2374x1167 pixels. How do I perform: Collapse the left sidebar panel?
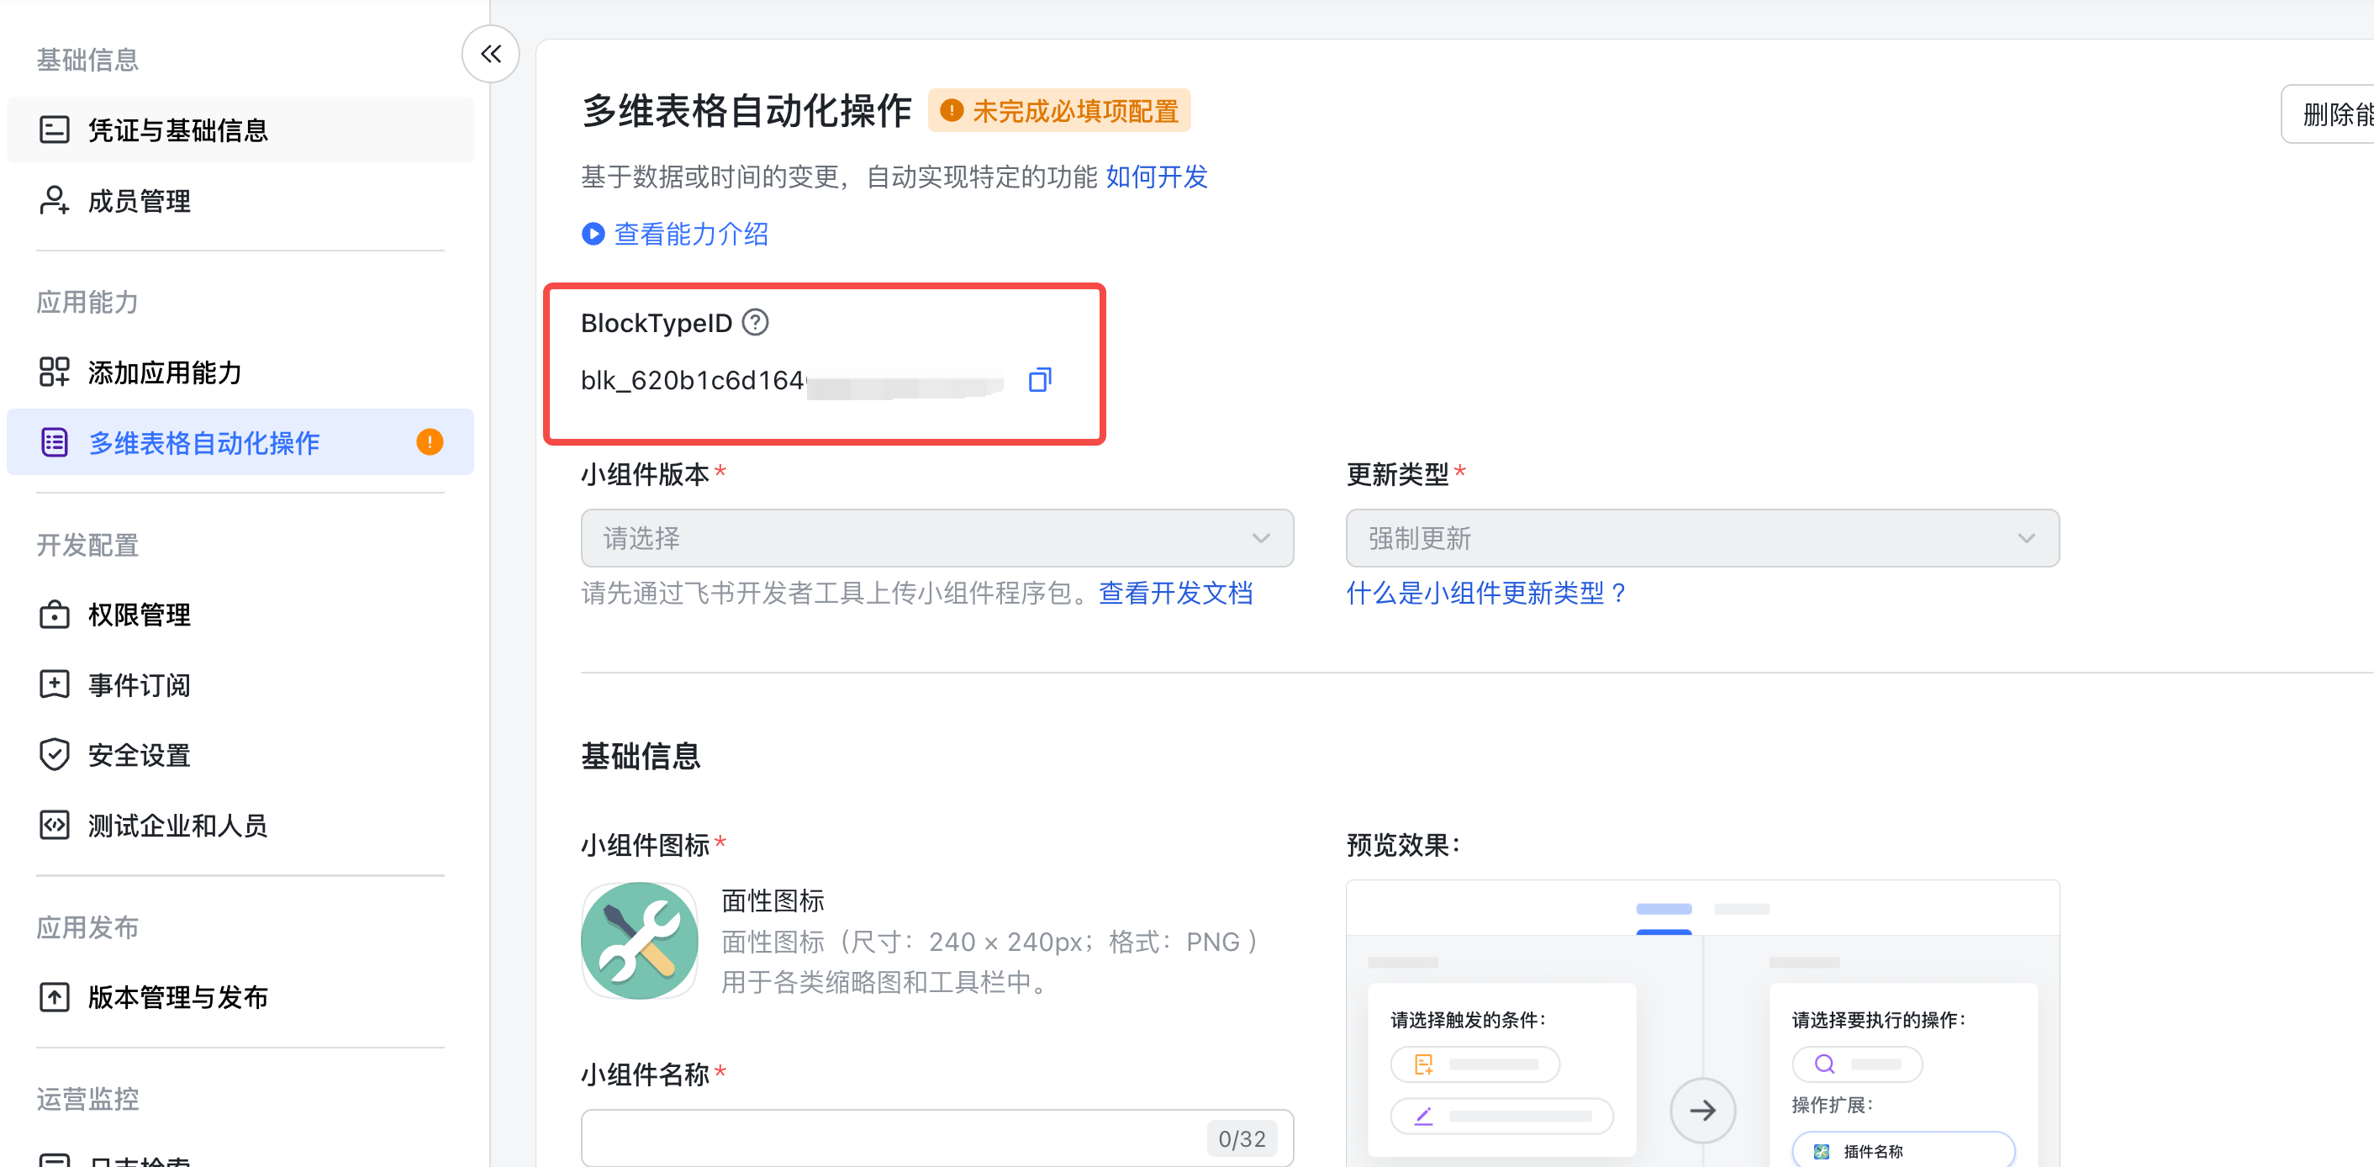click(x=489, y=54)
